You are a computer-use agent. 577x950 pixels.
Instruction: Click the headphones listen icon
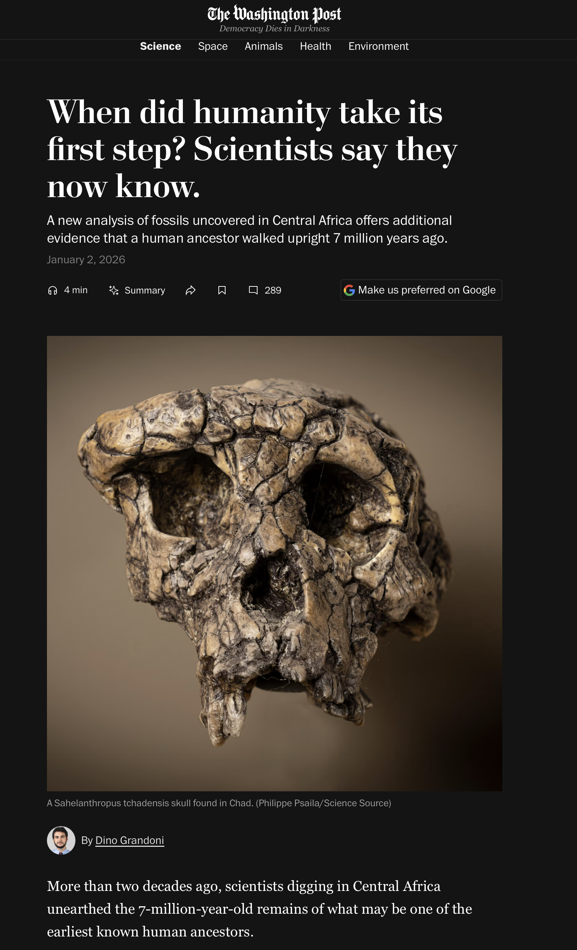coord(52,290)
